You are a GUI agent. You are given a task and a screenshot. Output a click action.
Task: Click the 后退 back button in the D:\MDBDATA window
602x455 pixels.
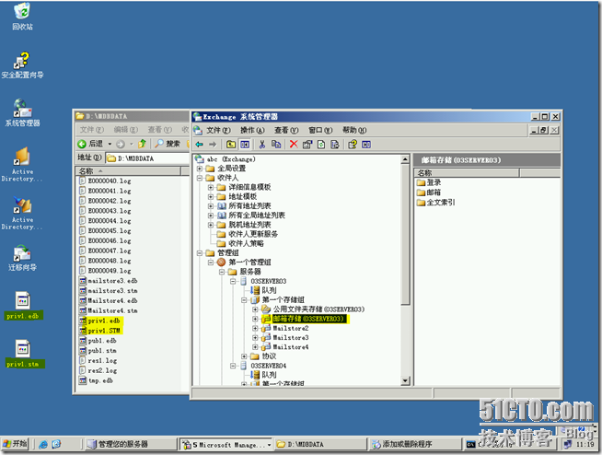[90, 144]
